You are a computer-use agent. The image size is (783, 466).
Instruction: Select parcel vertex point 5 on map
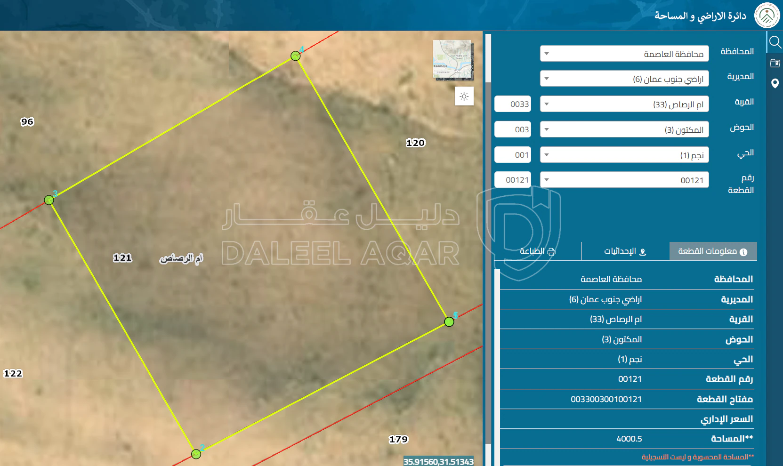click(449, 322)
